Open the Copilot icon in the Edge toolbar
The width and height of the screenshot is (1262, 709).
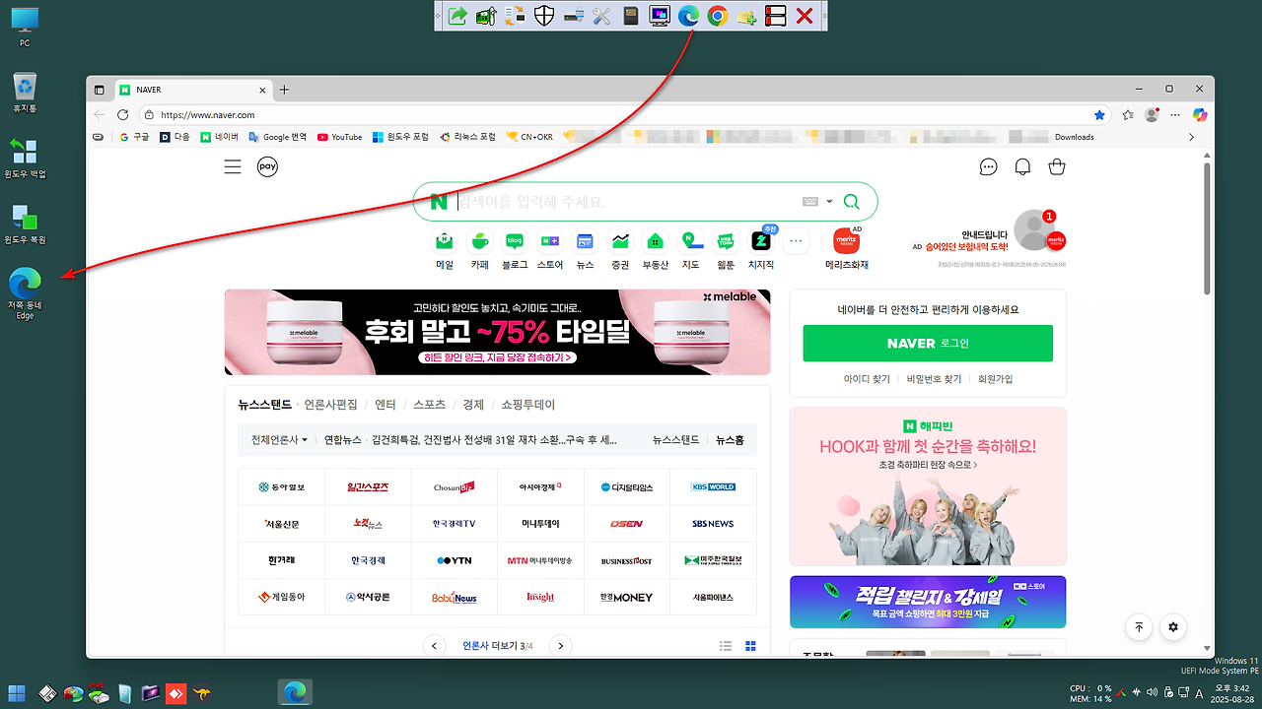[1200, 114]
